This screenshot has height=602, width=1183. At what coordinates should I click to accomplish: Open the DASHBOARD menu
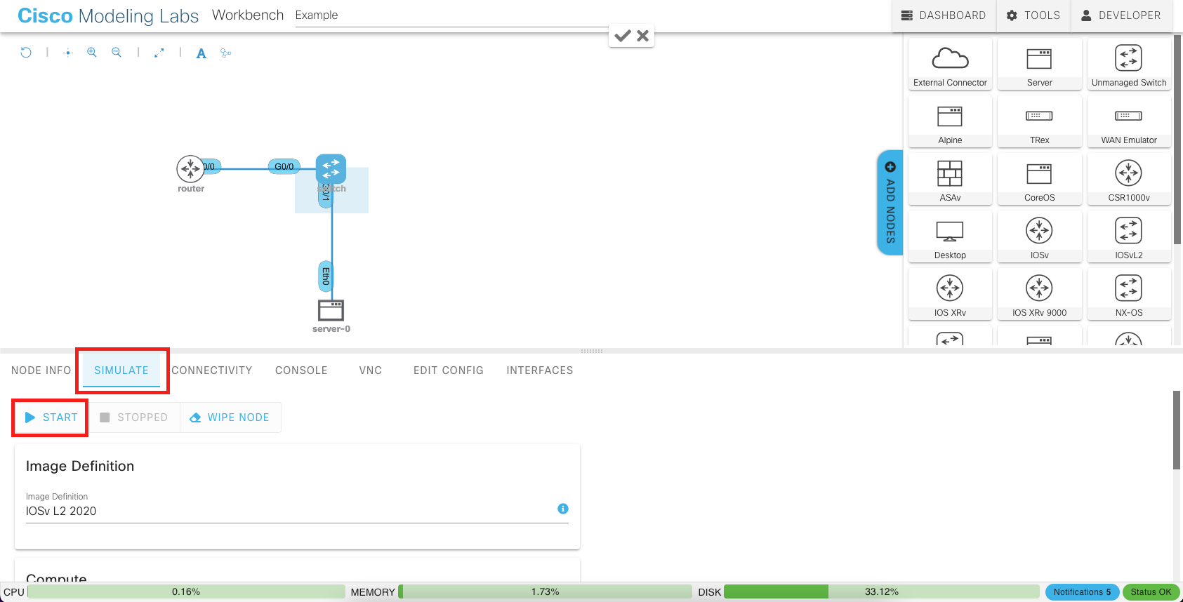944,15
